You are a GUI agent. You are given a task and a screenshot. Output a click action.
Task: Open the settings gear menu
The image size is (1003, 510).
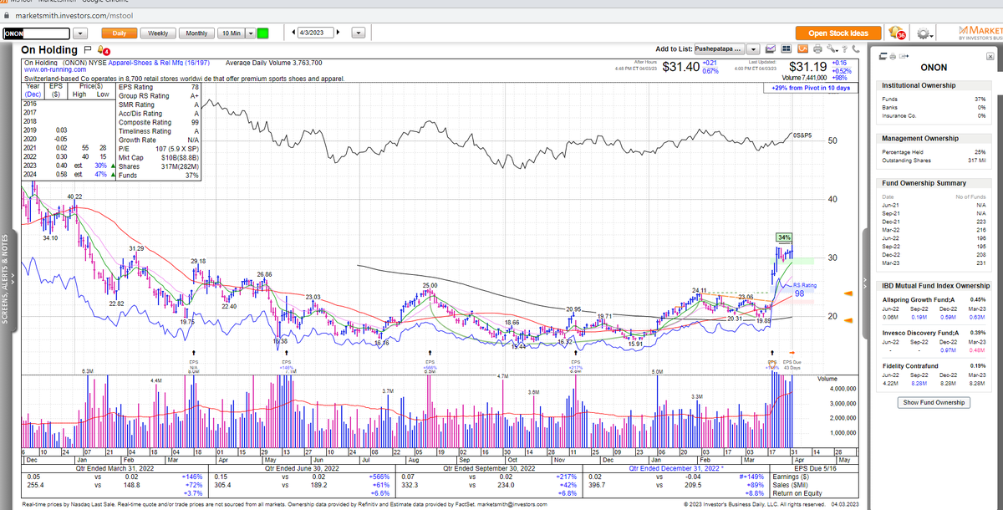pyautogui.click(x=923, y=33)
